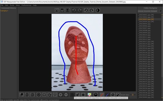
Task: Open the Preferences menu
Action: (x=26, y=5)
